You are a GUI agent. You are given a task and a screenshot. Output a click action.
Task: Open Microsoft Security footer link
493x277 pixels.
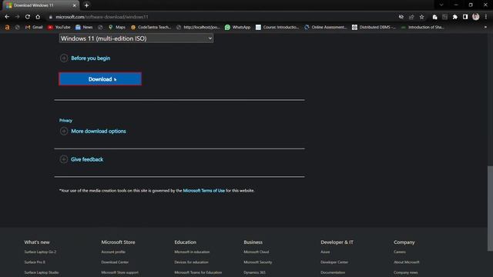pos(258,262)
